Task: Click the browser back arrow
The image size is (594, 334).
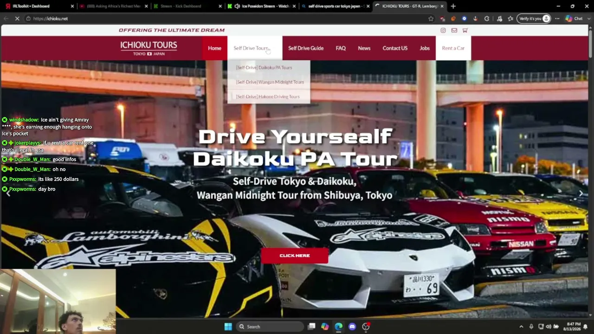Action: pyautogui.click(x=6, y=19)
